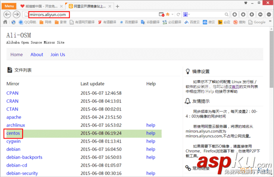Open the 微云 bookmark

[x=209, y=22]
